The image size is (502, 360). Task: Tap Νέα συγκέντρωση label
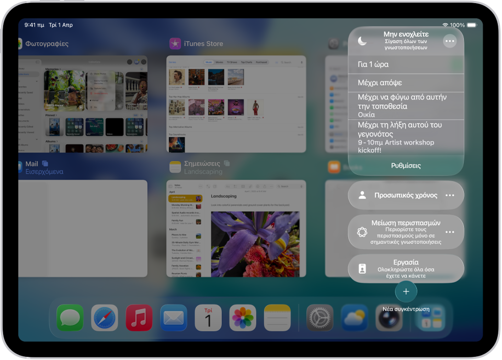point(406,309)
